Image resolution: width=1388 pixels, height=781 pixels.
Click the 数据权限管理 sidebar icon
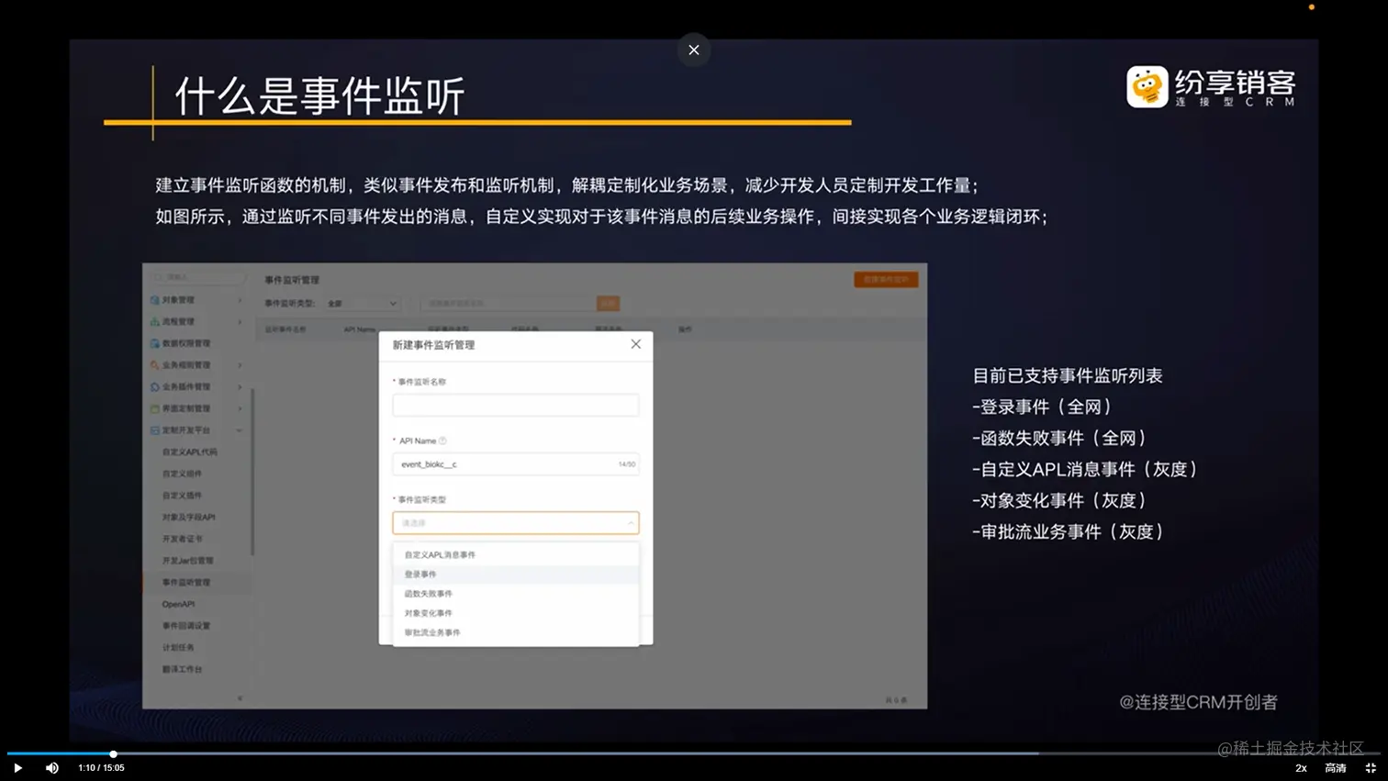[x=154, y=343]
